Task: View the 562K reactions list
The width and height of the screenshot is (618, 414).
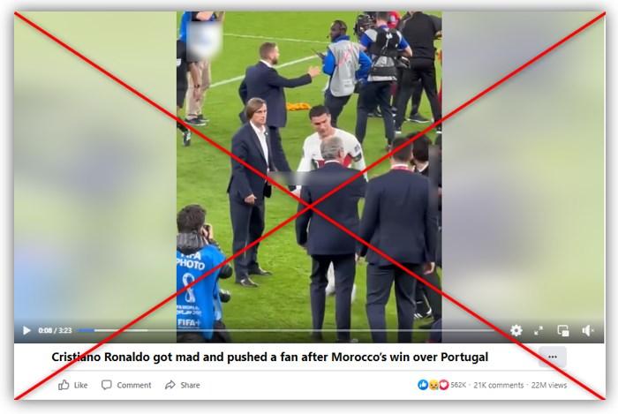Action: click(x=458, y=385)
